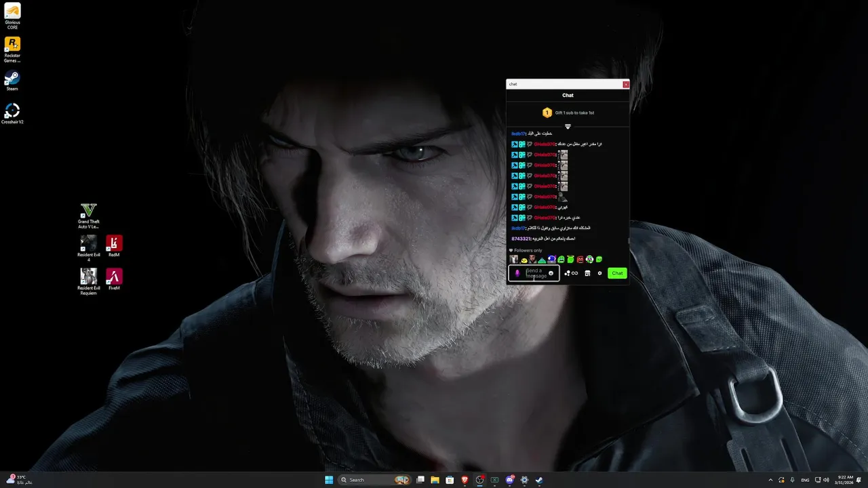Open File Explorer from the taskbar

pyautogui.click(x=435, y=480)
